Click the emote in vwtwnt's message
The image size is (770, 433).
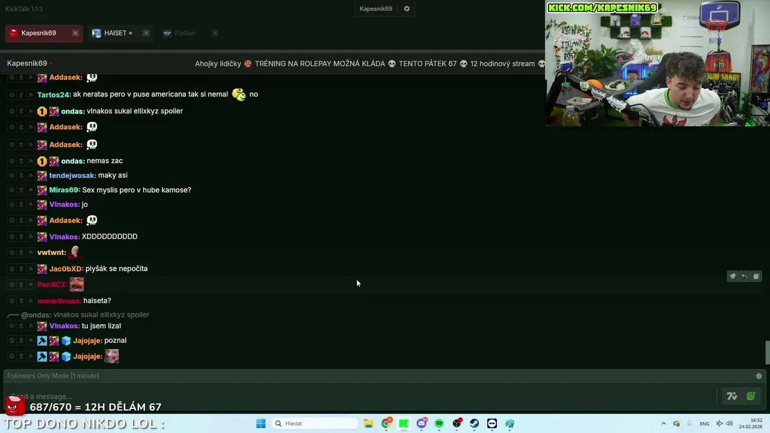tap(75, 252)
